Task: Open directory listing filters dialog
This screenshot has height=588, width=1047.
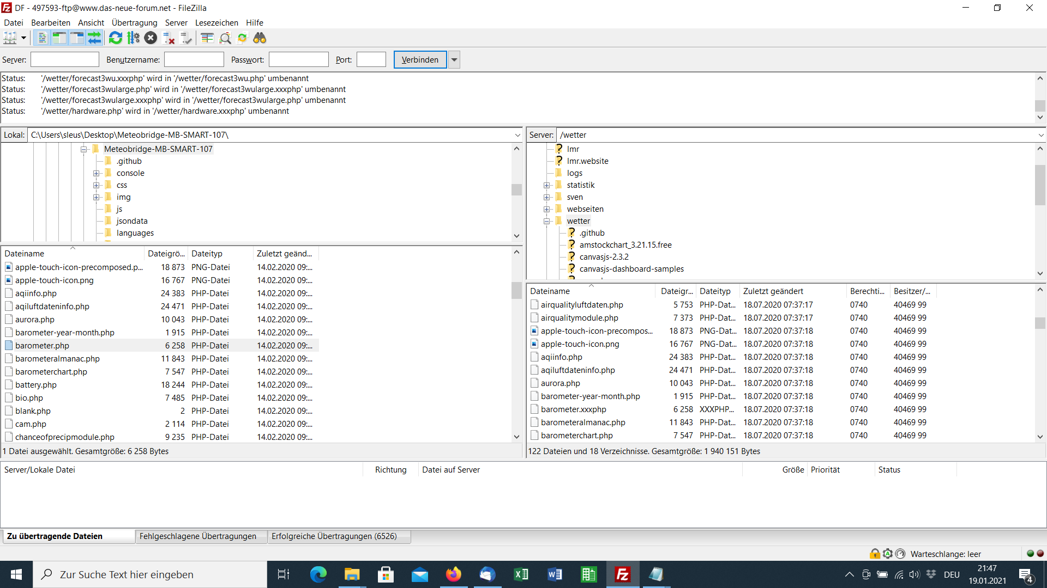Action: [207, 38]
